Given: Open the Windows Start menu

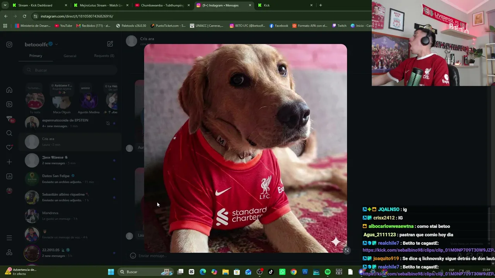Looking at the screenshot, I should coord(111,272).
